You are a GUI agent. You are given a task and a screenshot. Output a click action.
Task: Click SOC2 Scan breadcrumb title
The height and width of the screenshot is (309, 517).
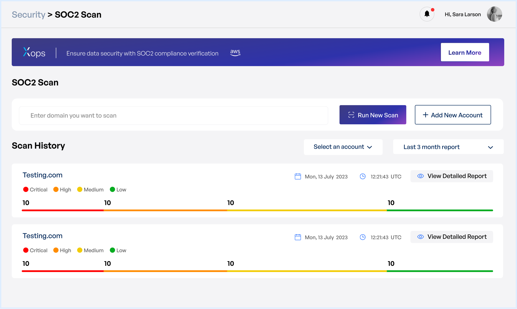coord(78,15)
